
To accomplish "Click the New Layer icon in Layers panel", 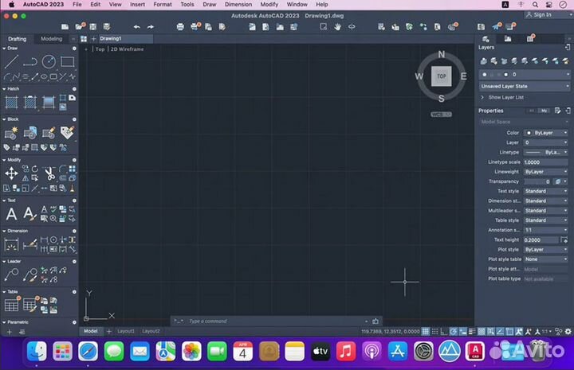I will (x=484, y=61).
